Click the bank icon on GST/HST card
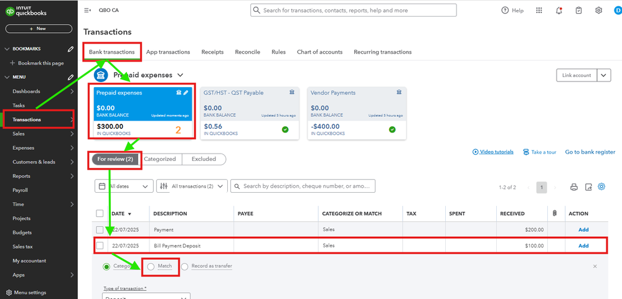The width and height of the screenshot is (622, 299). 292,92
